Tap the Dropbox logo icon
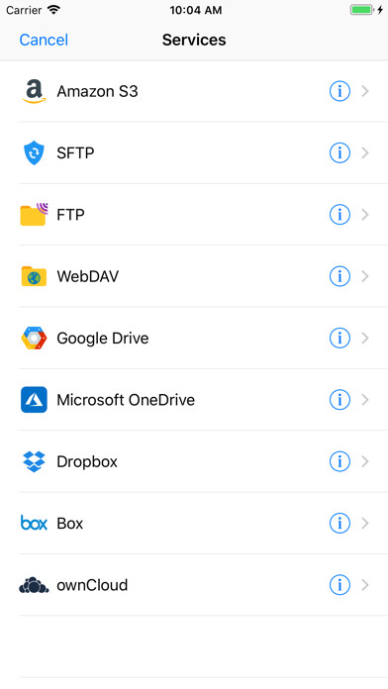Image resolution: width=388 pixels, height=689 pixels. pos(34,461)
